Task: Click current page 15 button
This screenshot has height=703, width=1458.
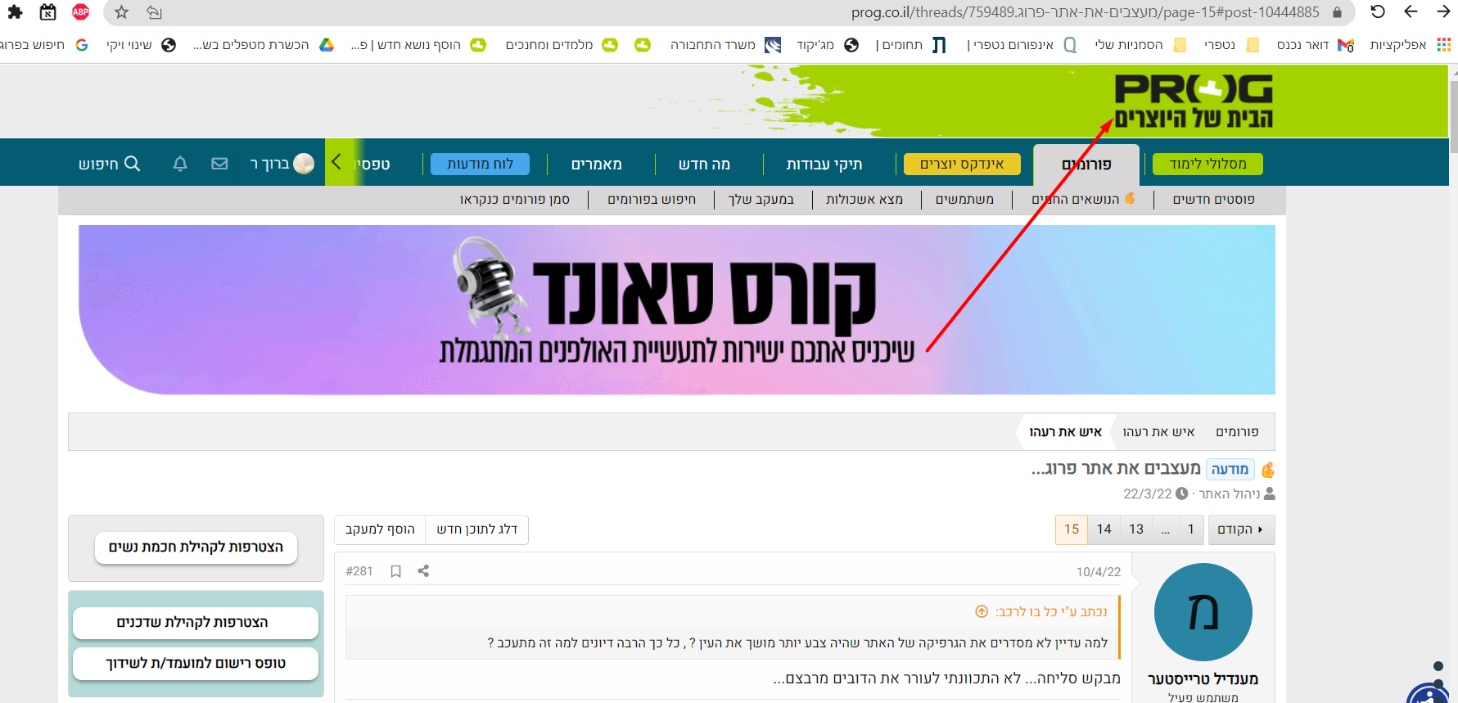Action: pyautogui.click(x=1072, y=530)
